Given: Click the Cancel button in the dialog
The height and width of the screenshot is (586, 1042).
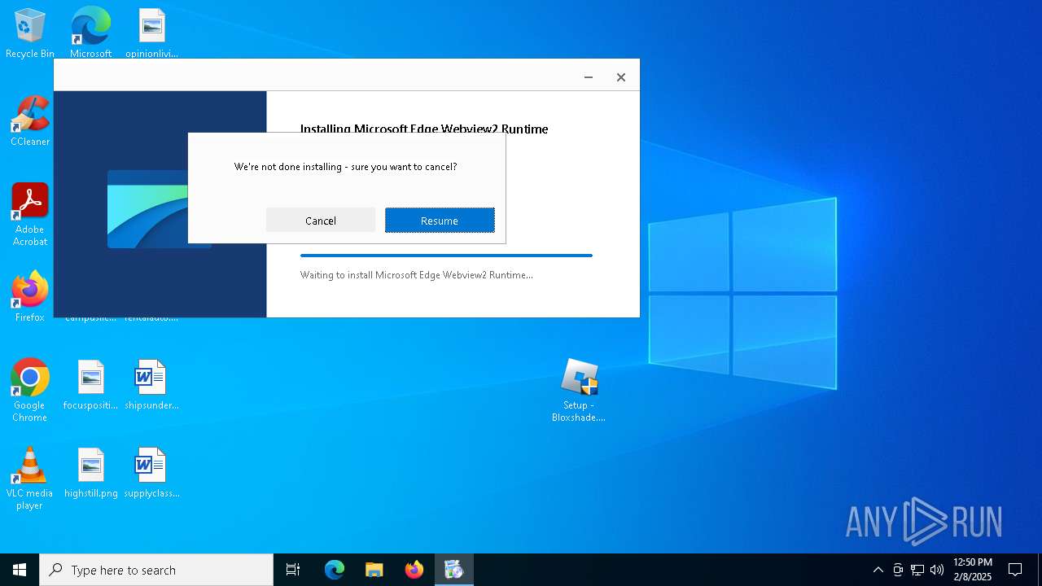Looking at the screenshot, I should point(321,221).
